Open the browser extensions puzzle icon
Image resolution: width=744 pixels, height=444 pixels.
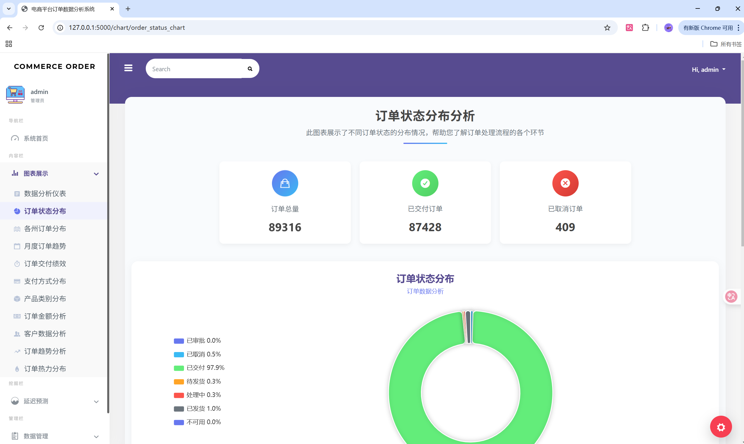click(x=645, y=28)
